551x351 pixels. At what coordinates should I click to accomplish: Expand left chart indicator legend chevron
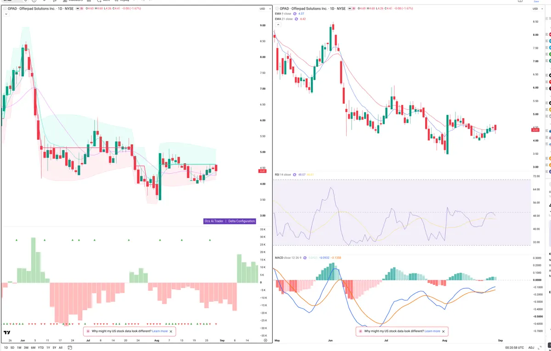(x=6, y=14)
